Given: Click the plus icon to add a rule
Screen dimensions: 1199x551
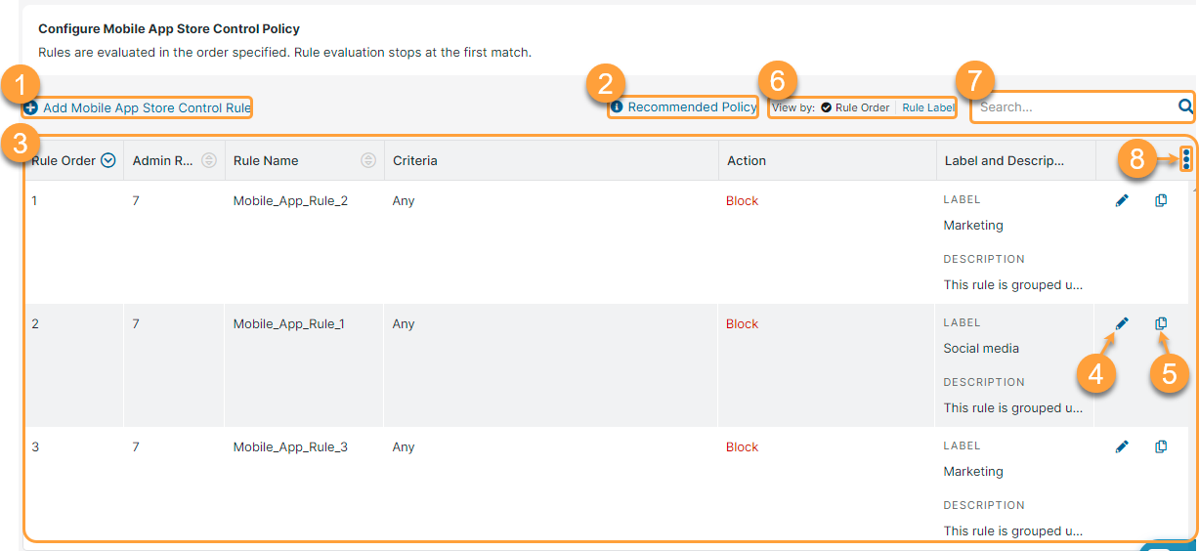Looking at the screenshot, I should pos(31,108).
